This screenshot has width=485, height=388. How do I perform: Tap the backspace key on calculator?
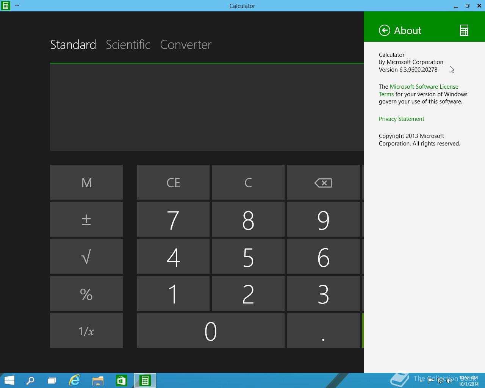coord(323,182)
